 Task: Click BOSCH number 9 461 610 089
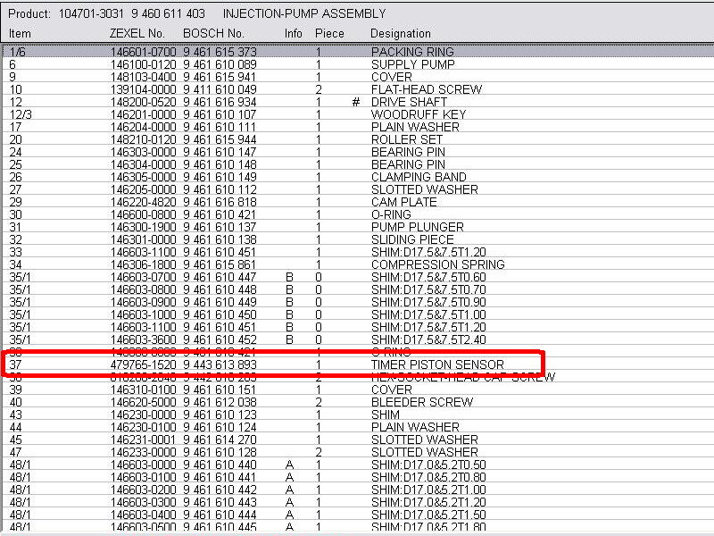click(220, 64)
